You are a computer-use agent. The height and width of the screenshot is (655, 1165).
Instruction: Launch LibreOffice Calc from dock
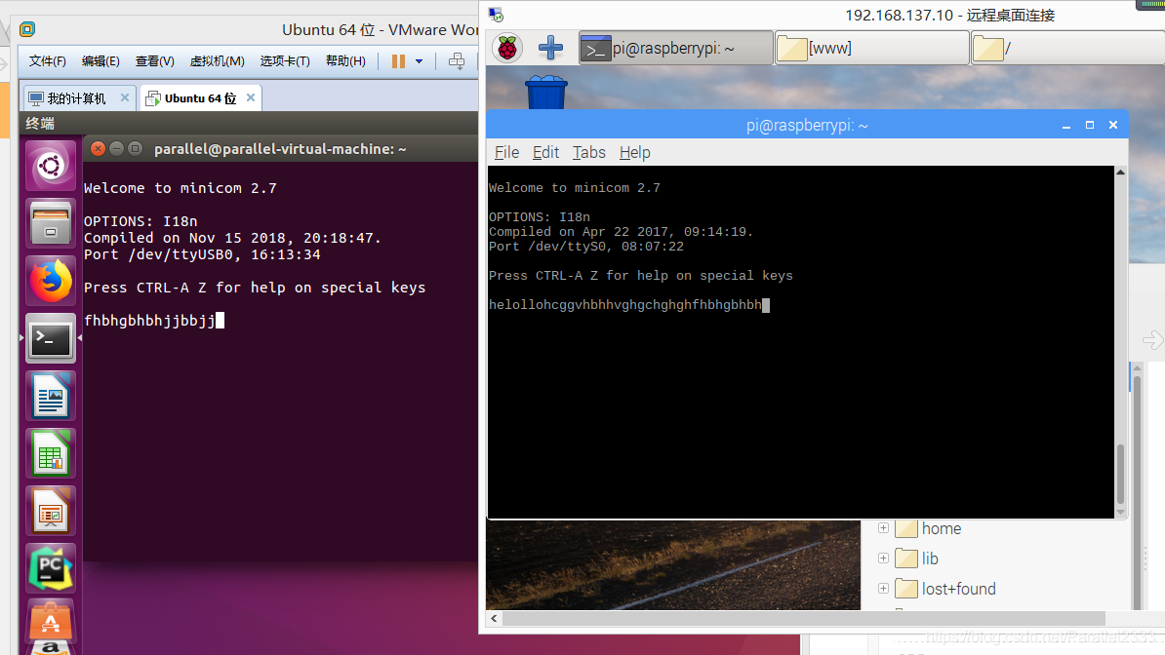tap(51, 454)
